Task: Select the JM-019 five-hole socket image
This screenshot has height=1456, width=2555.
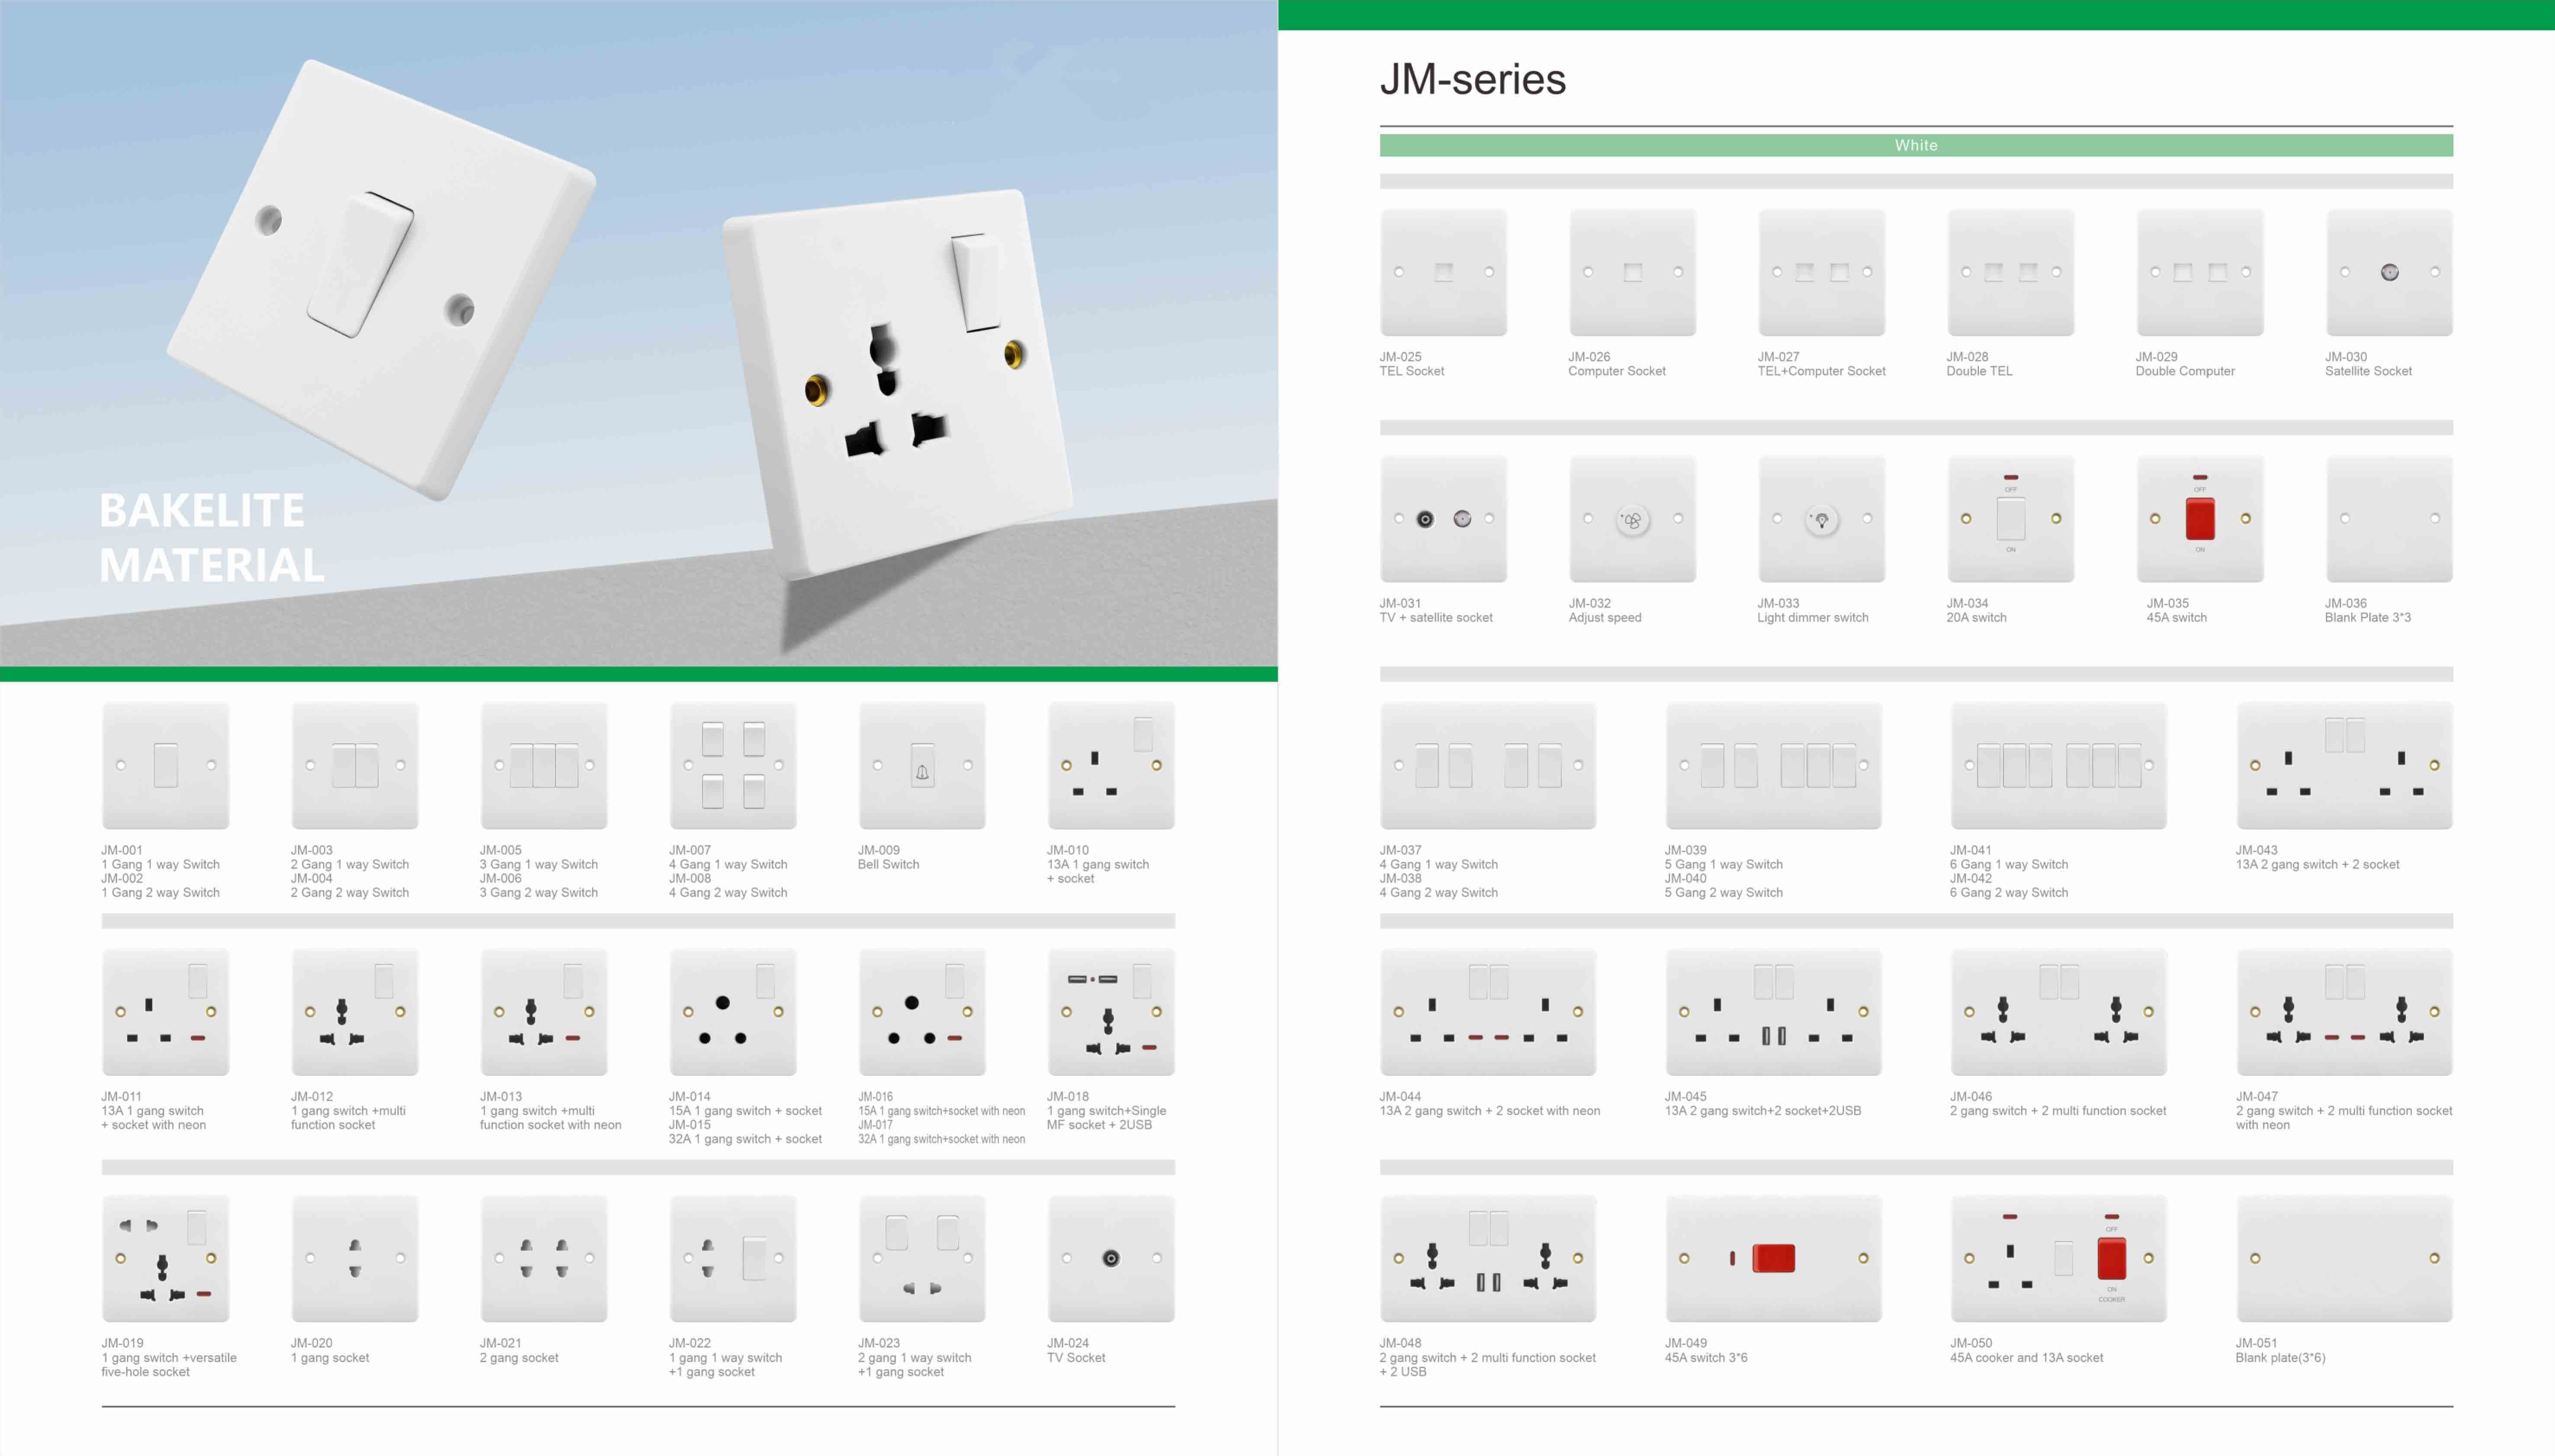Action: click(x=165, y=1258)
